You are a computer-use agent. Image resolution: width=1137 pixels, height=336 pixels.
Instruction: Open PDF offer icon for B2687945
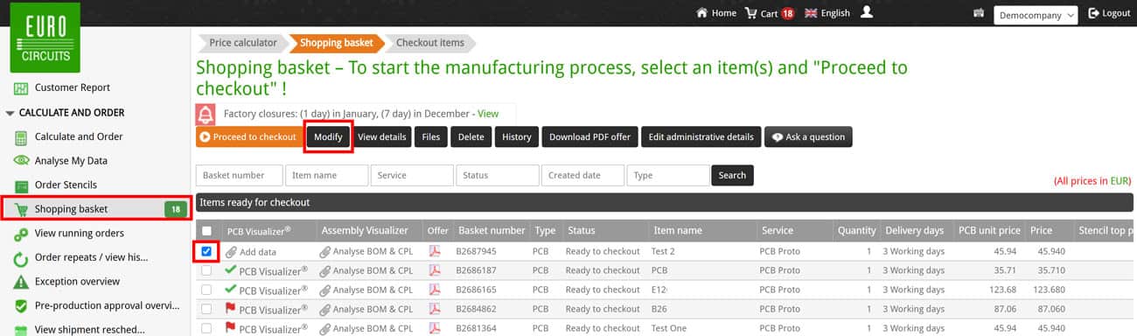pos(435,251)
